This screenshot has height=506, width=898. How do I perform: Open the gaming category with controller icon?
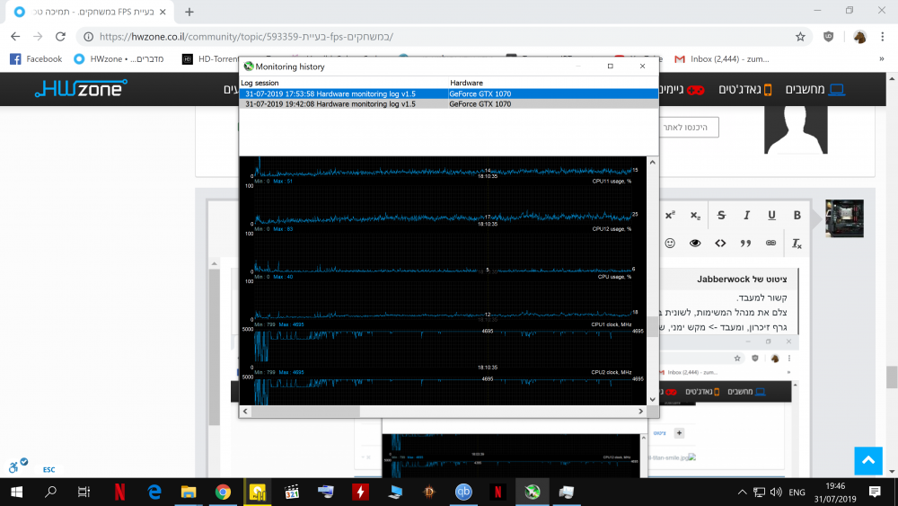(x=682, y=89)
